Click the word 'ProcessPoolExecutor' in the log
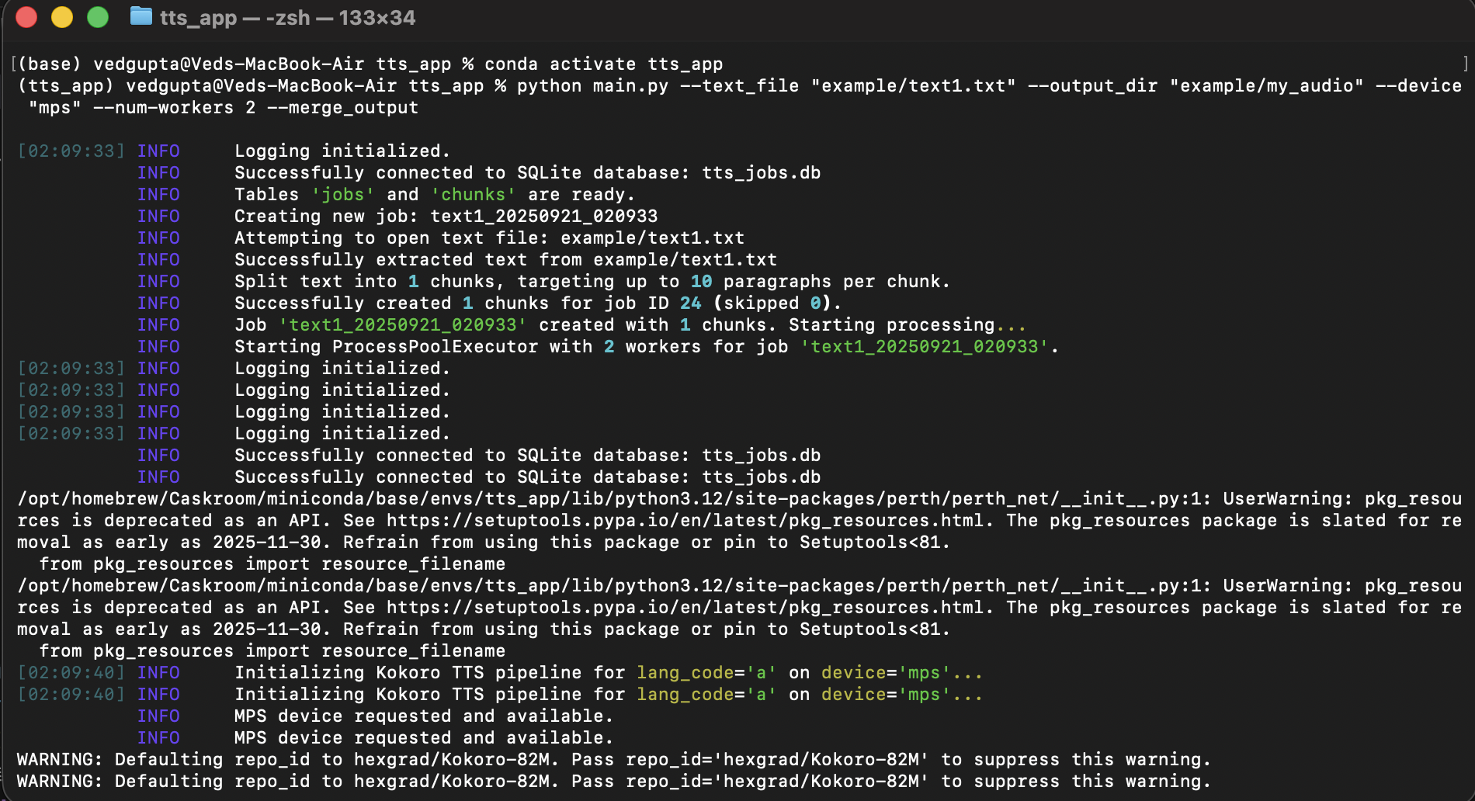Viewport: 1475px width, 801px height. click(x=435, y=347)
